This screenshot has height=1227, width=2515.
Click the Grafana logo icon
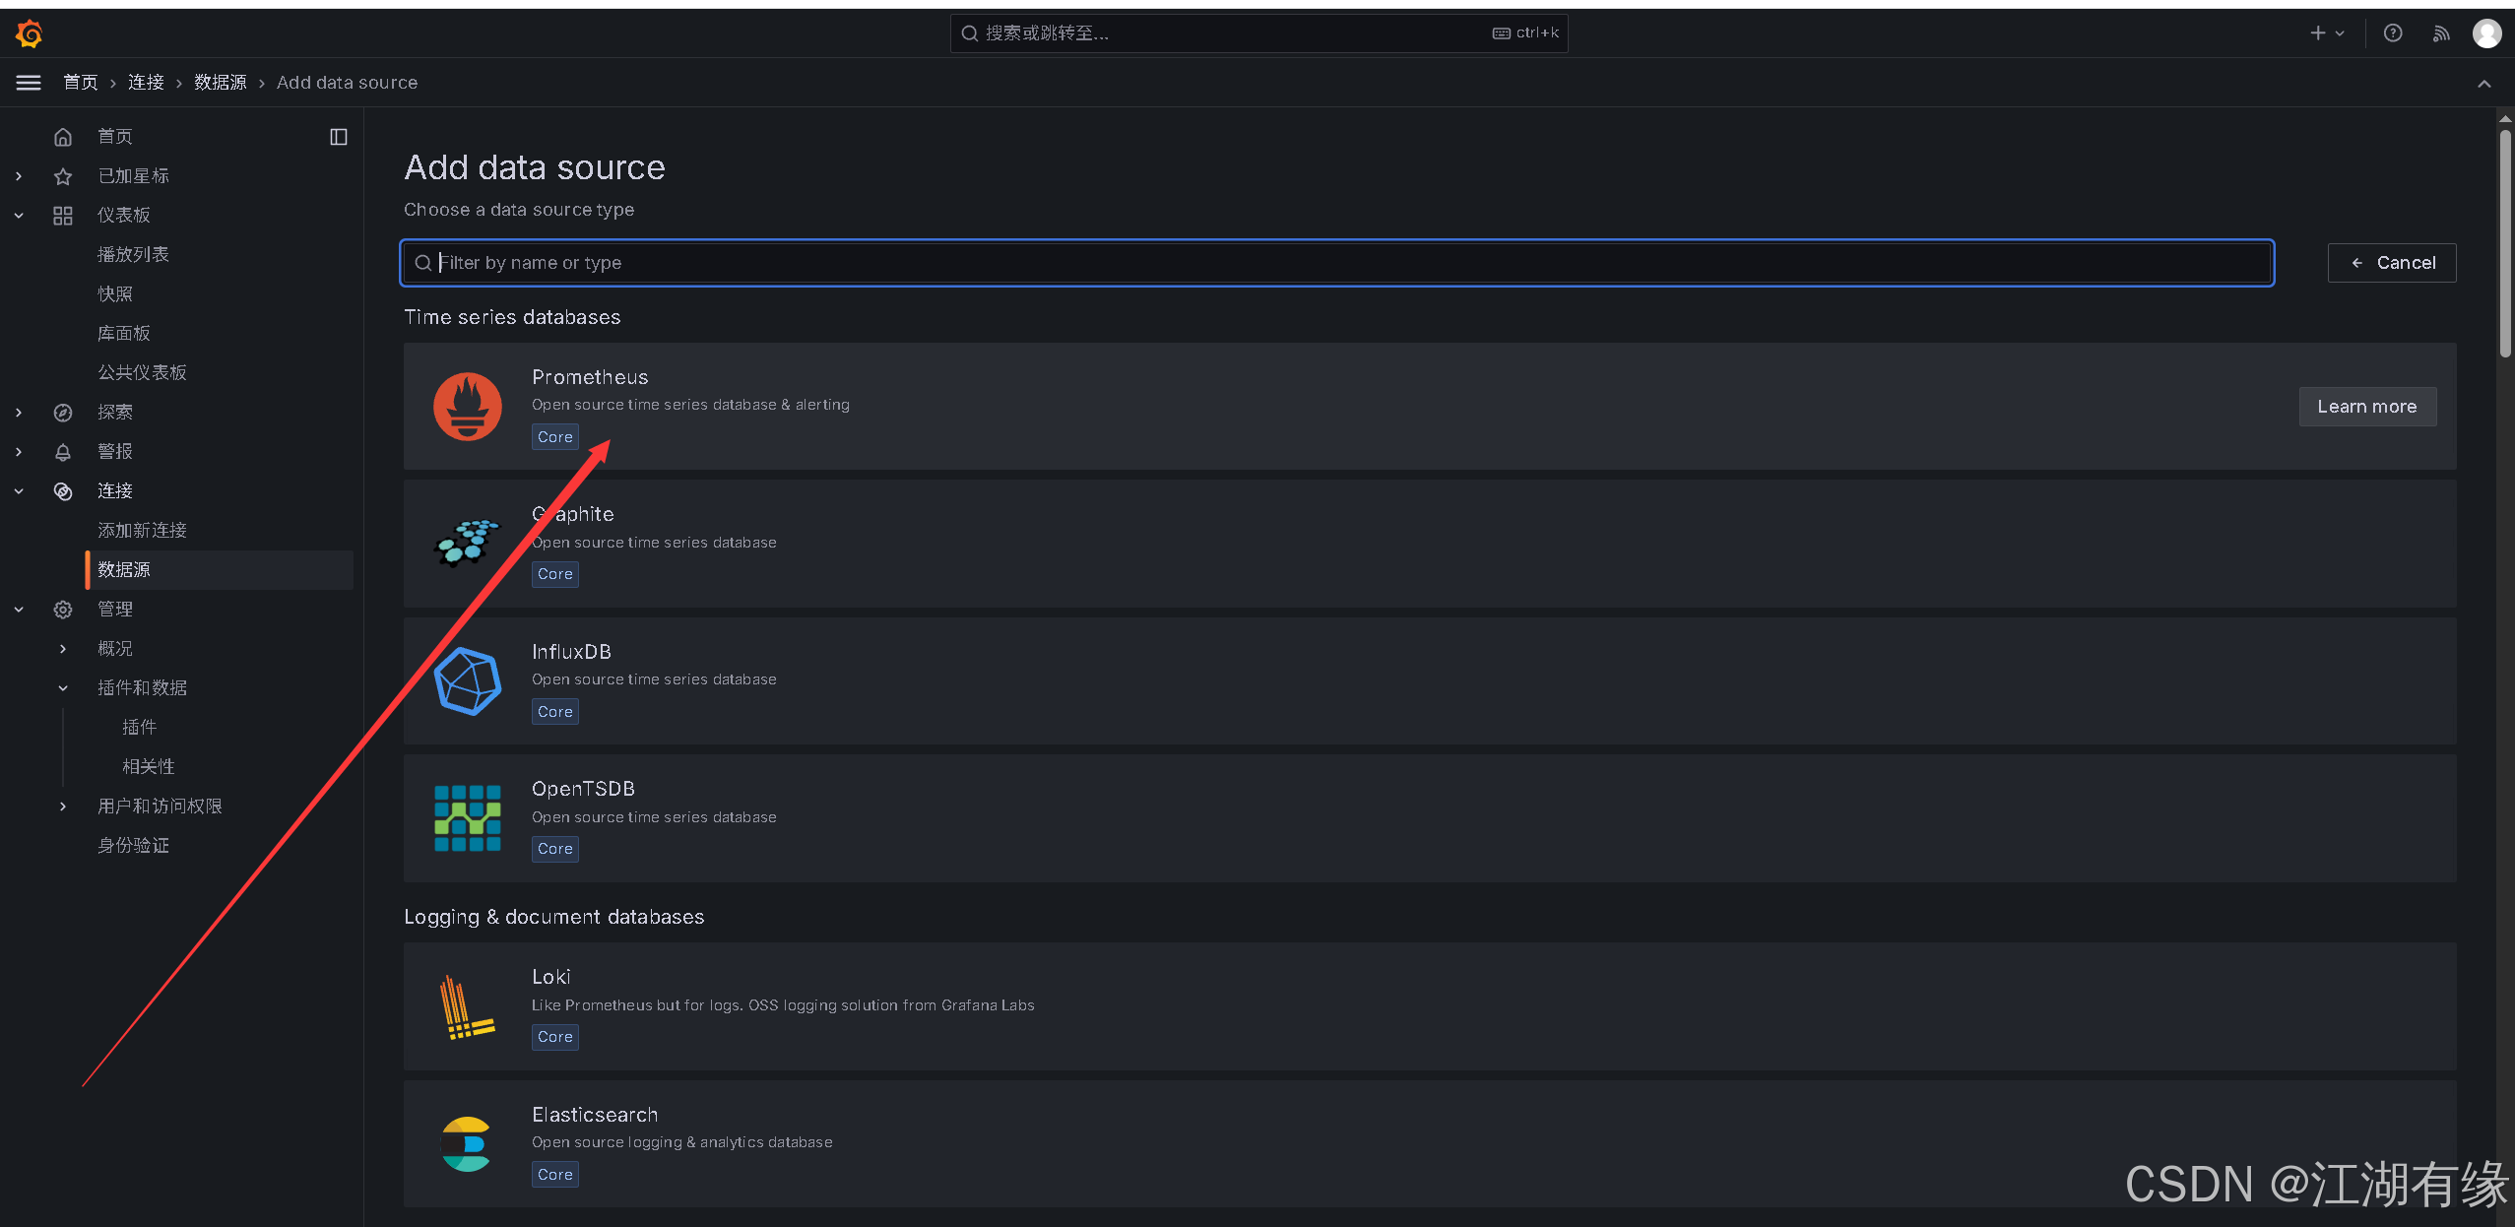click(x=29, y=33)
